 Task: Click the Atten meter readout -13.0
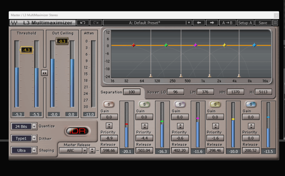click(x=89, y=114)
